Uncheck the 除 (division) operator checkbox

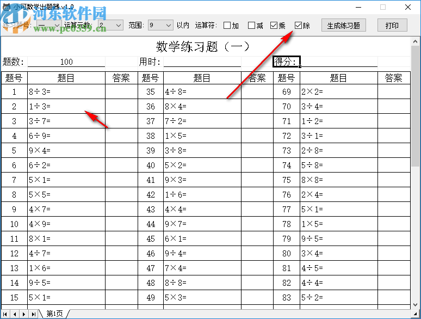298,26
